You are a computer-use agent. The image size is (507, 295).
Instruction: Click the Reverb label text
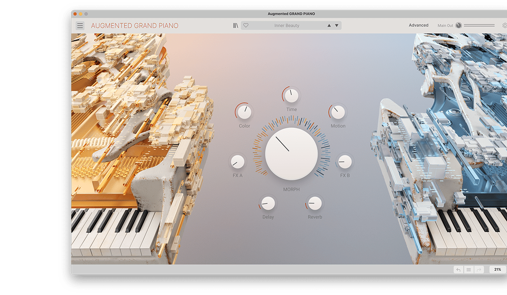click(x=315, y=217)
